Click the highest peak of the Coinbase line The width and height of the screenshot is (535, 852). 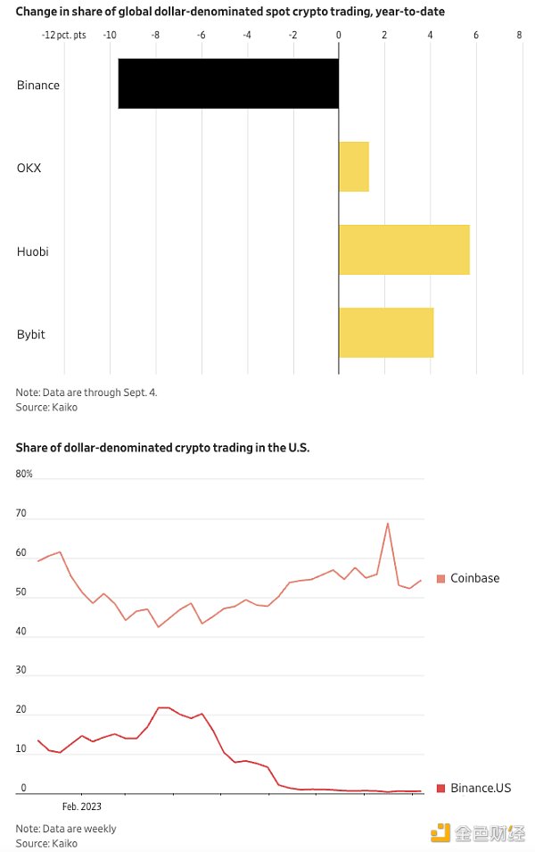pos(388,523)
